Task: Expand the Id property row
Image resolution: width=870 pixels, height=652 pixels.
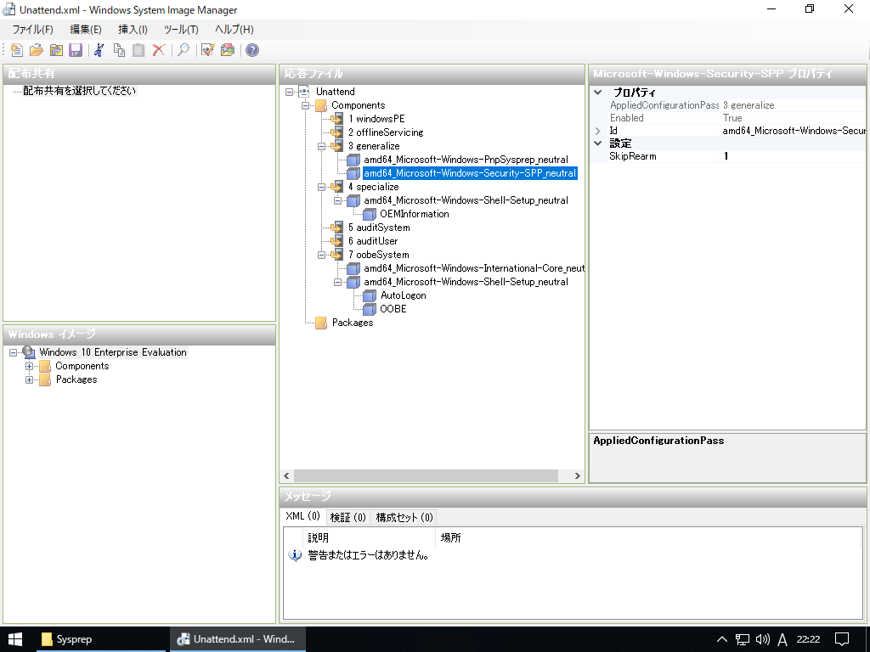Action: click(597, 131)
